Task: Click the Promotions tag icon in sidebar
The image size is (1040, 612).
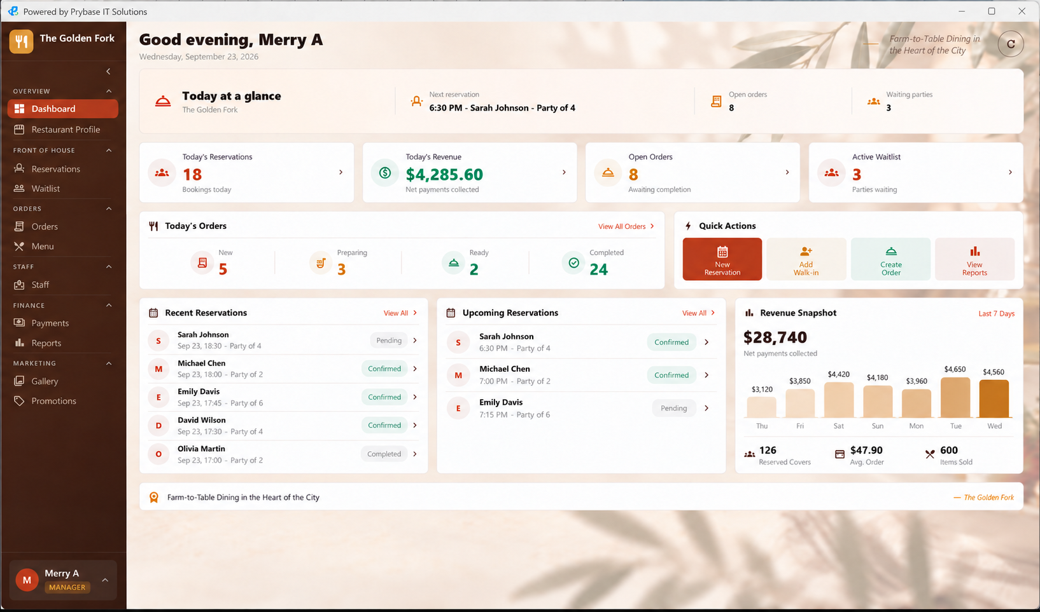Action: click(19, 401)
